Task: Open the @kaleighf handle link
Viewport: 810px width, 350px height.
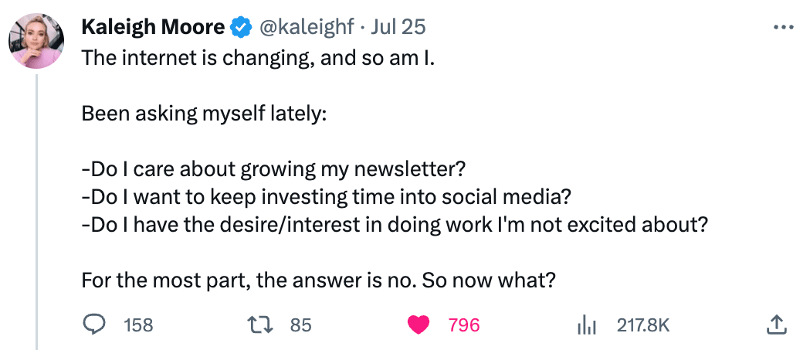Action: click(x=305, y=27)
